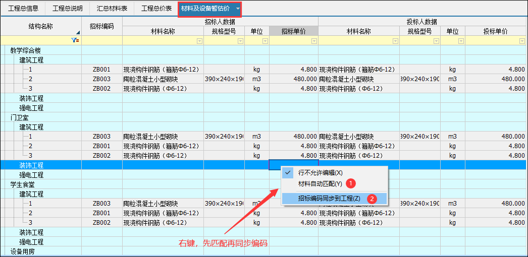Select 强电工程 under 学生食堂
This screenshot has height=257, width=528.
(x=31, y=242)
